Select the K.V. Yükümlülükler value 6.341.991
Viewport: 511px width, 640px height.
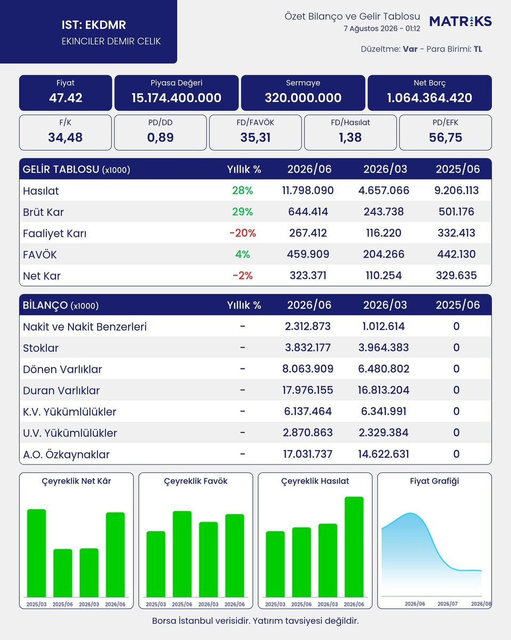[385, 412]
